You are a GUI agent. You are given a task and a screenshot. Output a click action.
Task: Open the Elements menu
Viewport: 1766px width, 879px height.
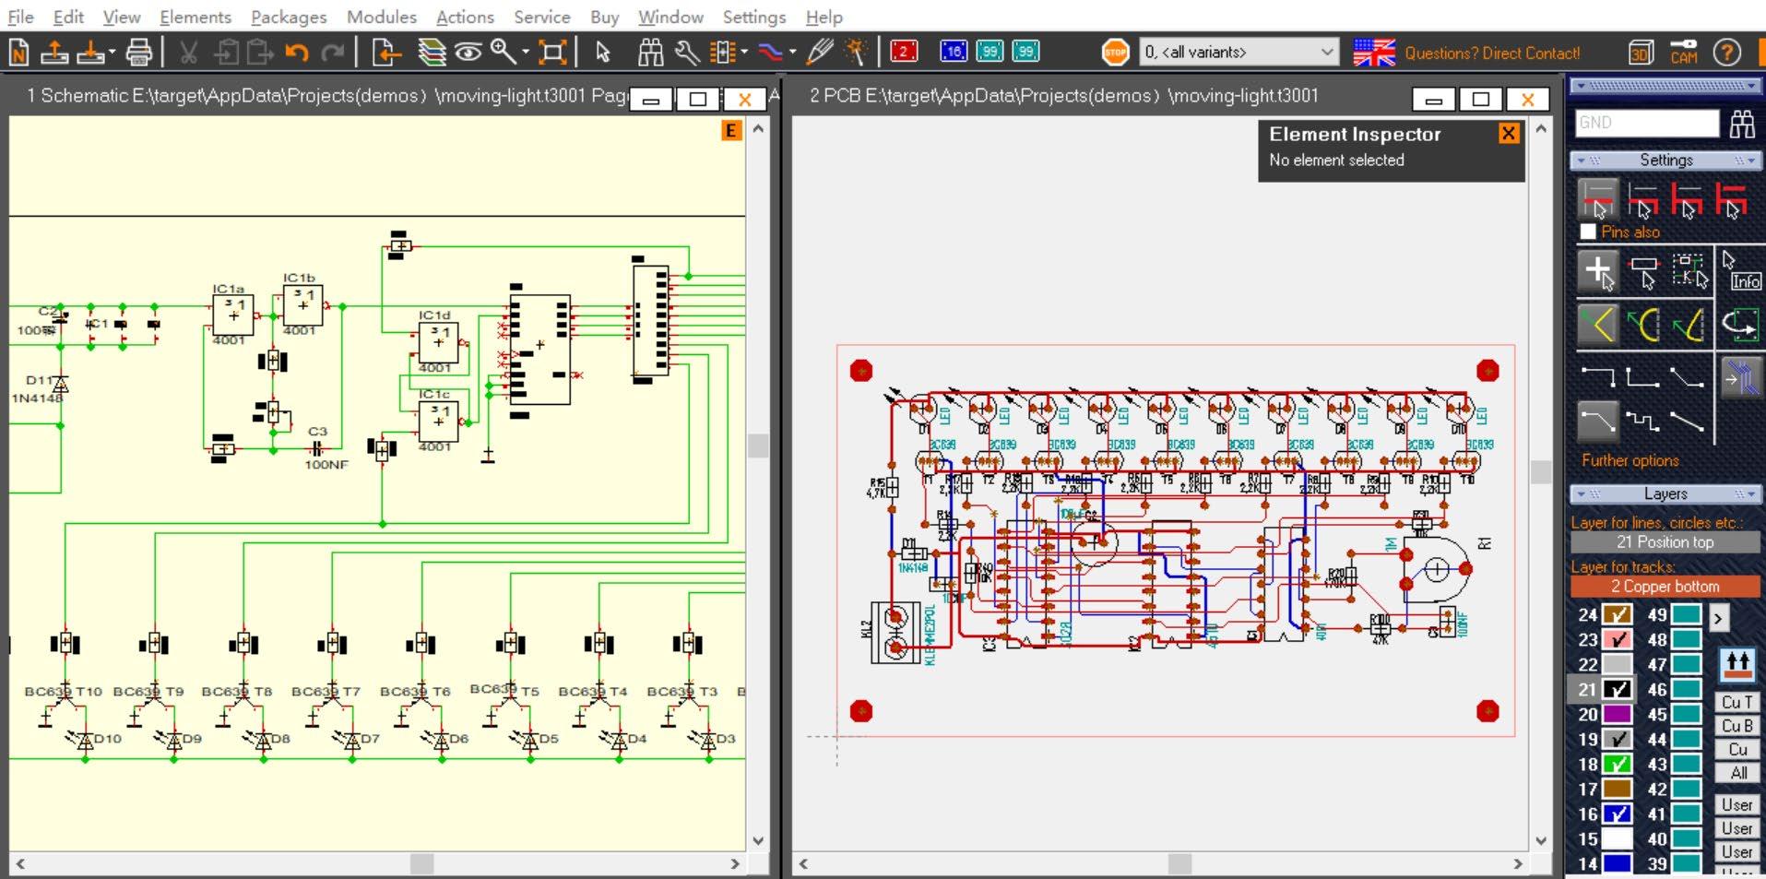[196, 17]
